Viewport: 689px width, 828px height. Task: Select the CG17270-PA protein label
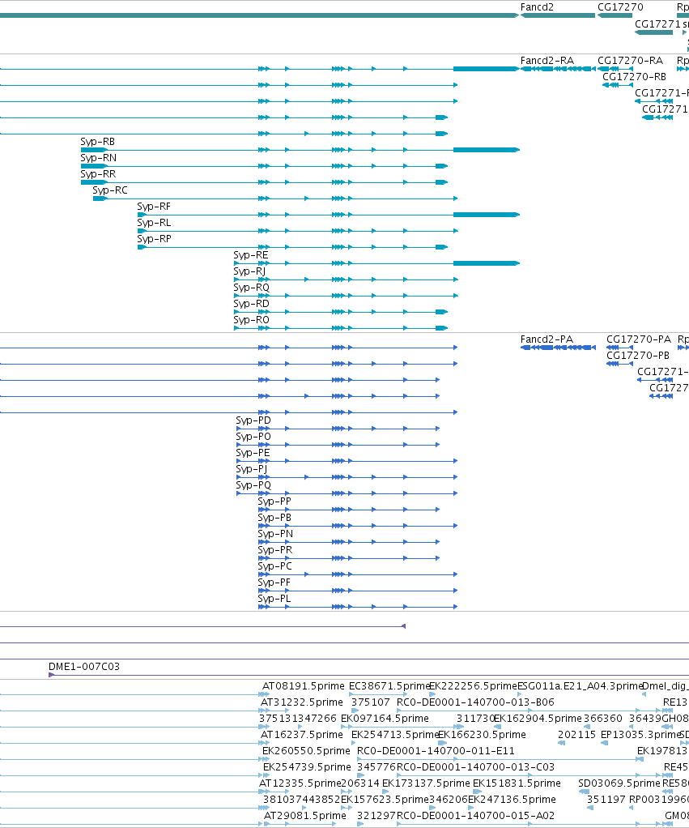coord(639,339)
